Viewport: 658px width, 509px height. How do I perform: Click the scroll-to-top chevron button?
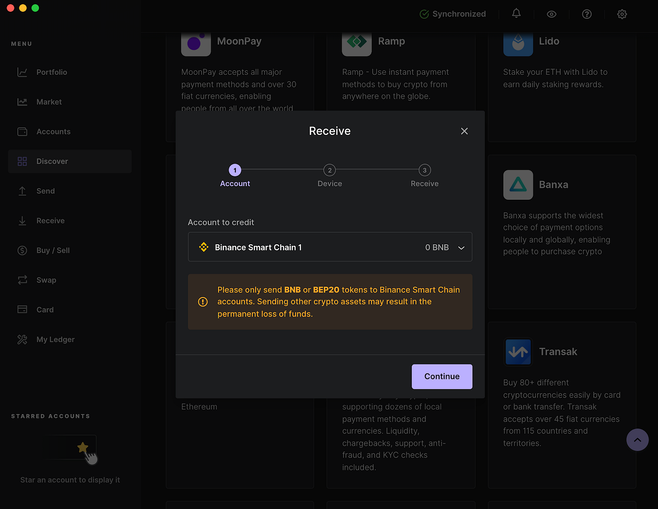click(637, 439)
